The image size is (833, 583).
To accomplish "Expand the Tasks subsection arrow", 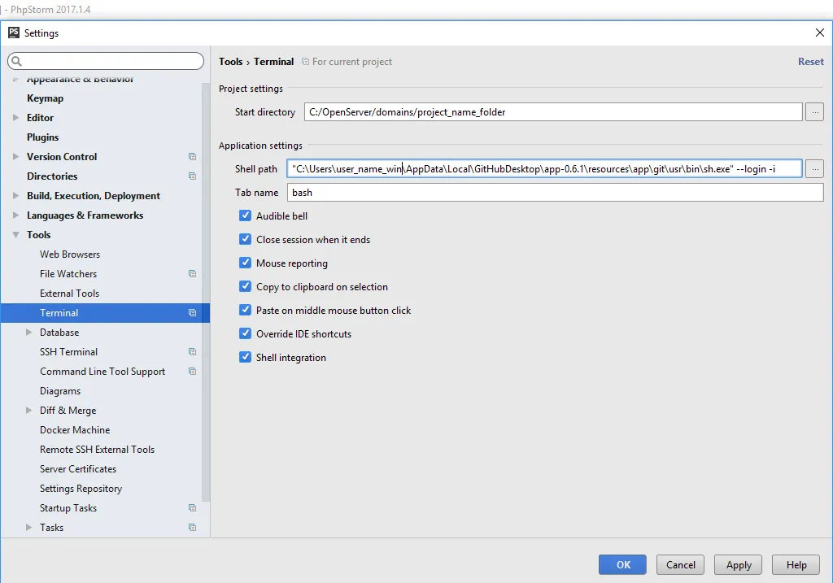I will tap(28, 528).
